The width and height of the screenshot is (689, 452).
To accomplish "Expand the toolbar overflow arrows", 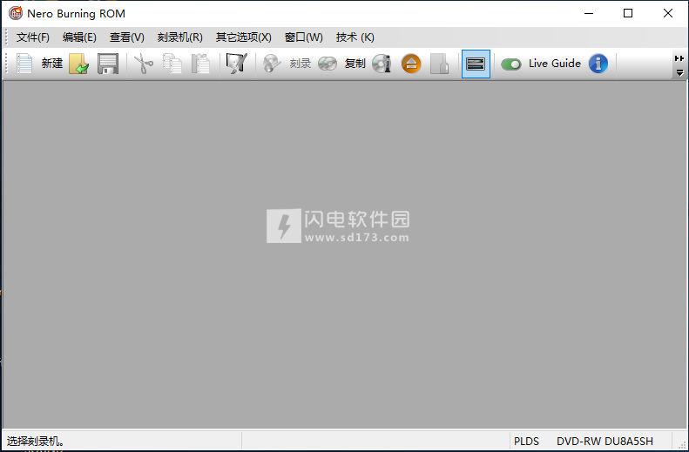I will [x=679, y=58].
